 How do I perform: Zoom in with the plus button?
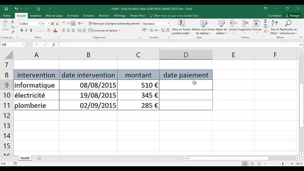coord(292,164)
